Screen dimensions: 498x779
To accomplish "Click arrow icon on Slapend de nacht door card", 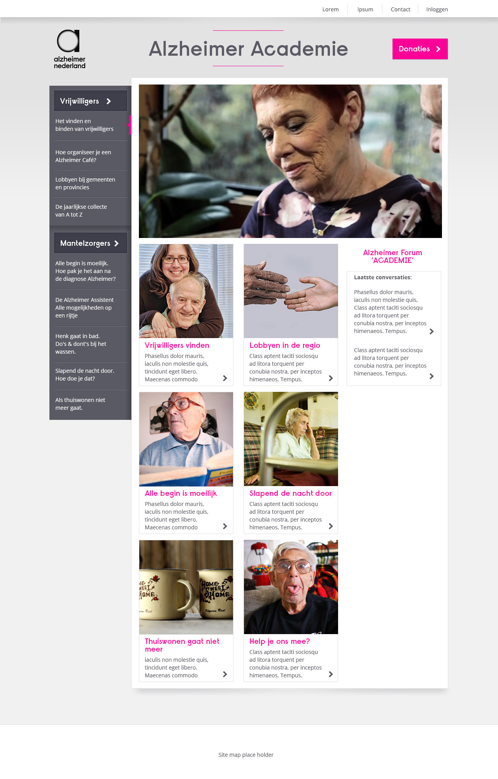I will [x=331, y=526].
